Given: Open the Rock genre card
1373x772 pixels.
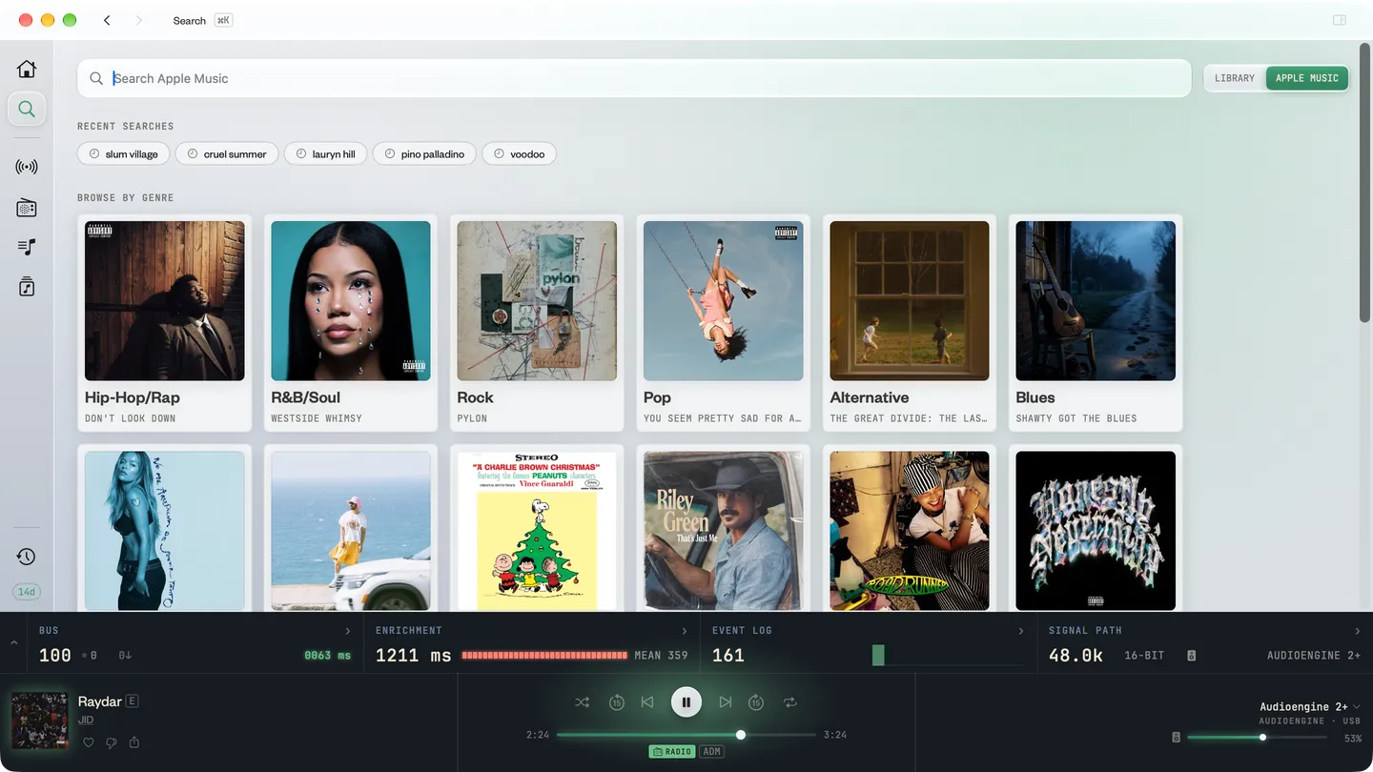Looking at the screenshot, I should [537, 323].
